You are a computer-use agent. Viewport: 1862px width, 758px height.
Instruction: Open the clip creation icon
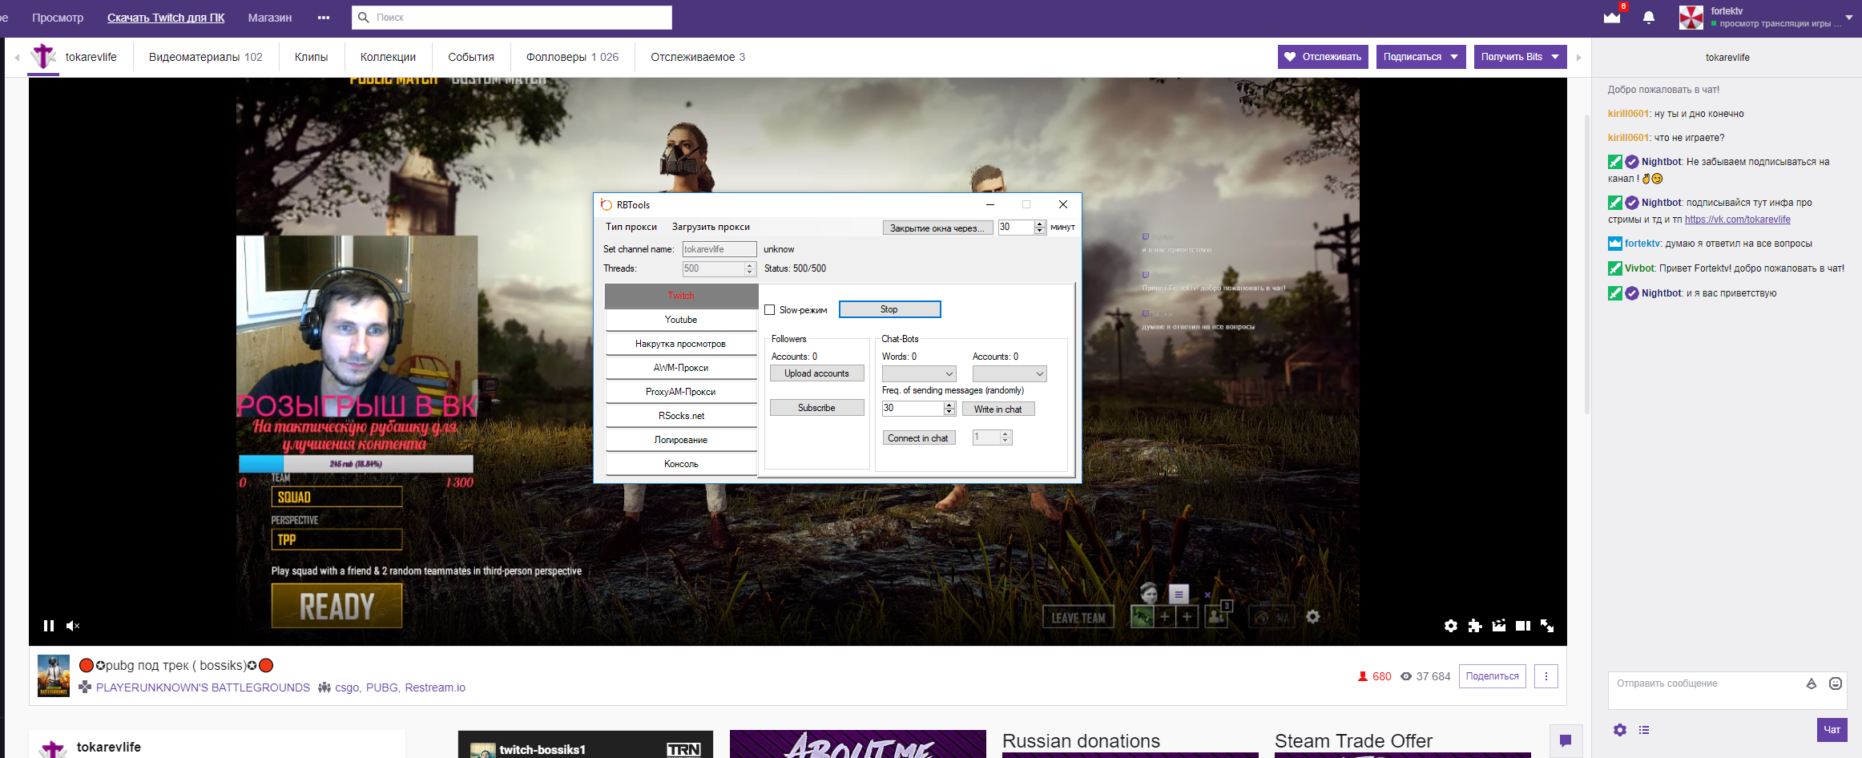pyautogui.click(x=1498, y=626)
